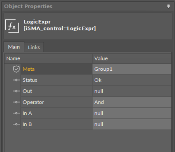The image size is (175, 152).
Task: Click the slot icon next to In B
Action: pos(16,124)
